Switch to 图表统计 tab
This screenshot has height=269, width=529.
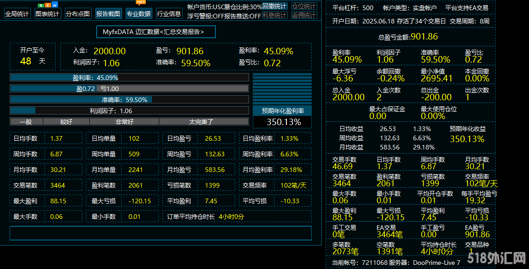click(47, 14)
